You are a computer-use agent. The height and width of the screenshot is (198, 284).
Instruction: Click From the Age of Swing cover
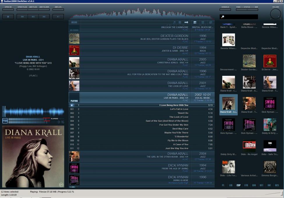74,168
